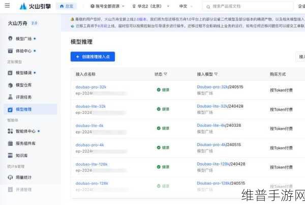Click the 用量统计 sidebar icon
This screenshot has width=305, height=205.
pyautogui.click(x=10, y=178)
